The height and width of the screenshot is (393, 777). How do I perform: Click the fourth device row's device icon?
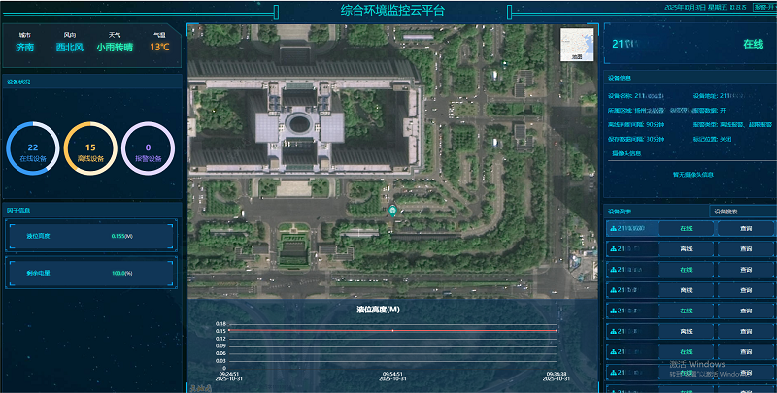point(611,290)
